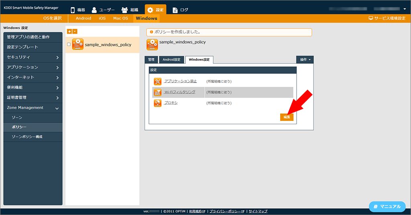Expand the 便利機能 menu

[33, 88]
